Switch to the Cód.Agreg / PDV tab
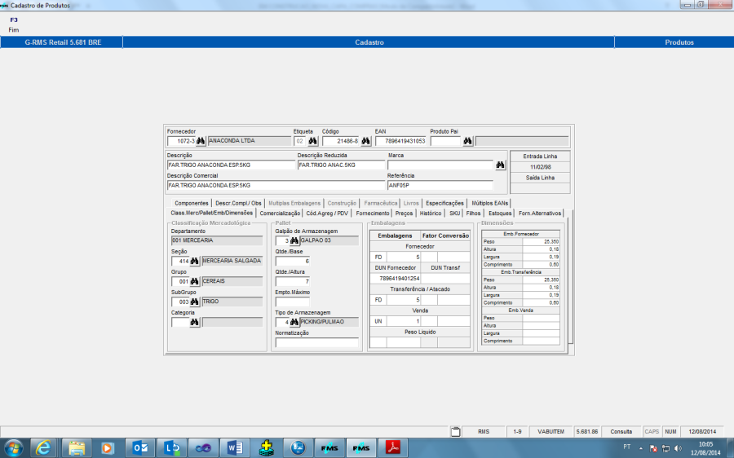 tap(327, 214)
